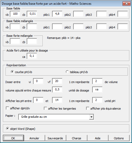
Task: Click the pkb1 field showing 4,8
Action: coord(57,14)
